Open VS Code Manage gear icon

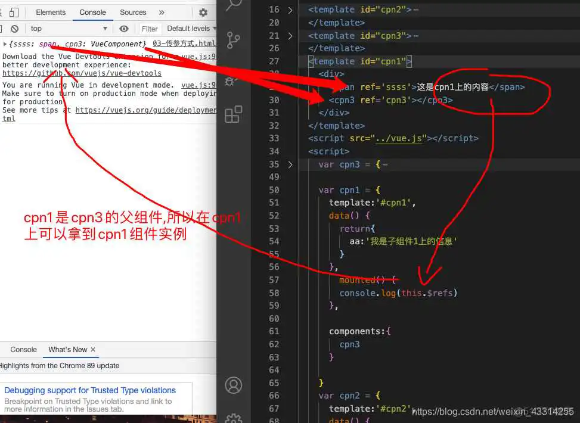click(234, 418)
